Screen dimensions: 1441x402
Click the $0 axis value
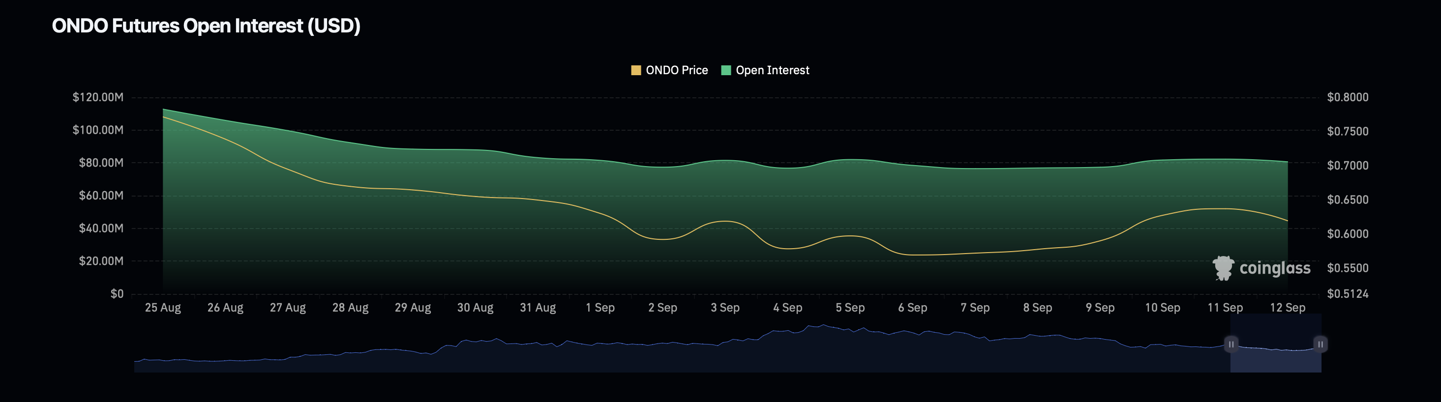pos(117,294)
